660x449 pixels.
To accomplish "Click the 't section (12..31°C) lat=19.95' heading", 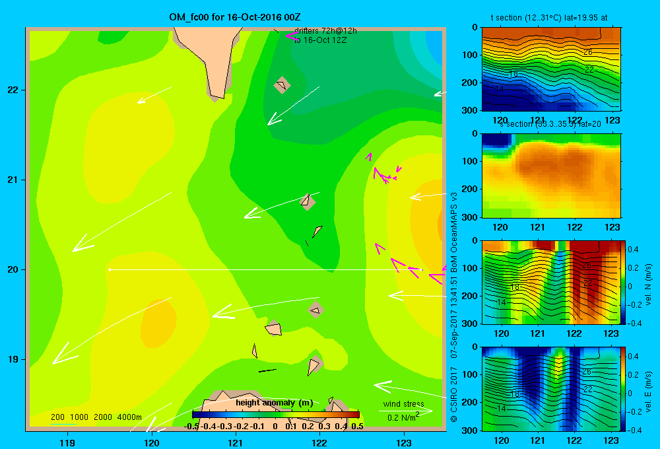I will click(549, 18).
